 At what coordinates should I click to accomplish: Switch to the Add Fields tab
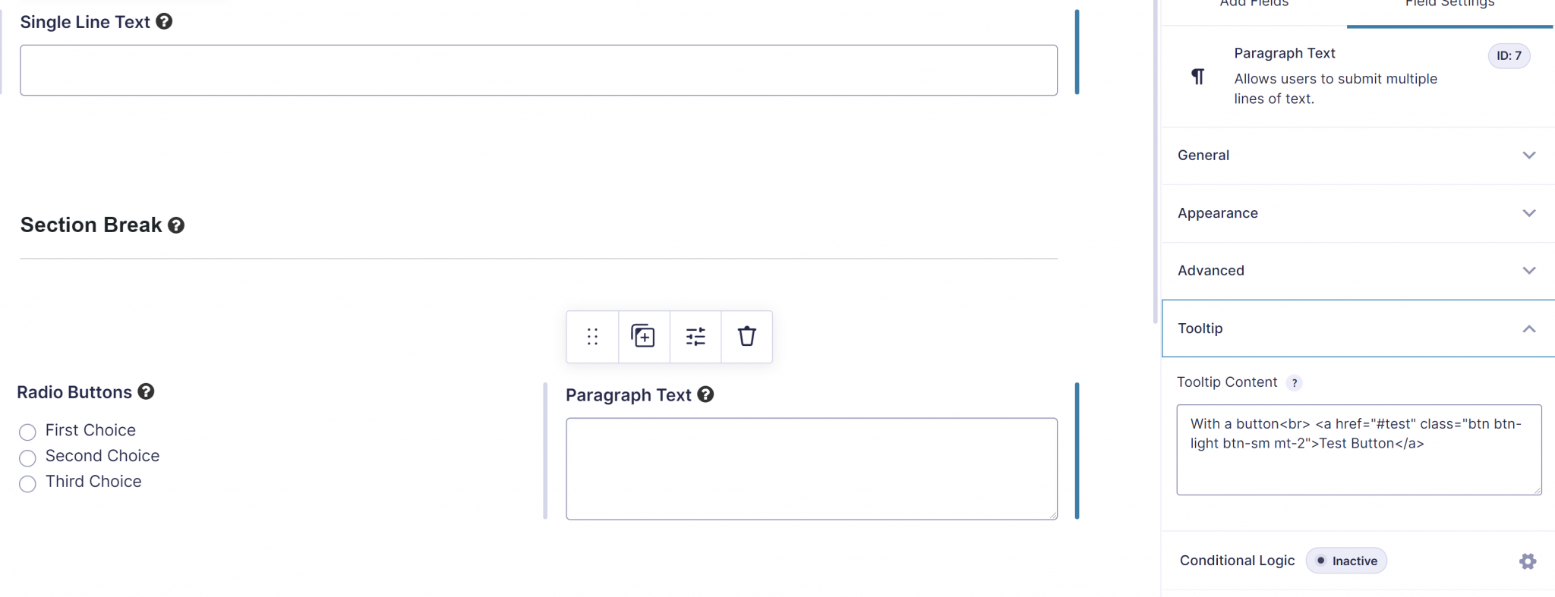[x=1254, y=4]
